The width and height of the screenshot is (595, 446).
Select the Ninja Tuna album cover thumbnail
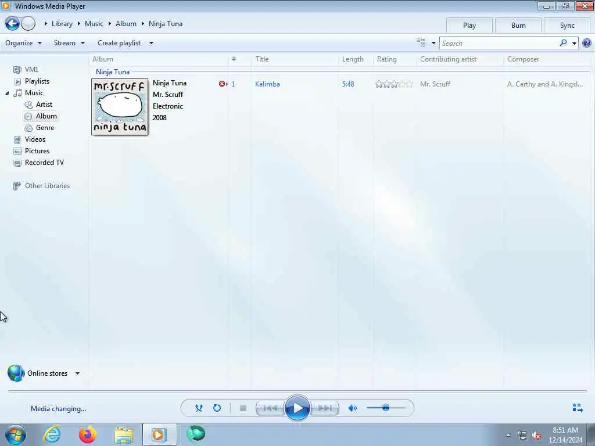[120, 107]
